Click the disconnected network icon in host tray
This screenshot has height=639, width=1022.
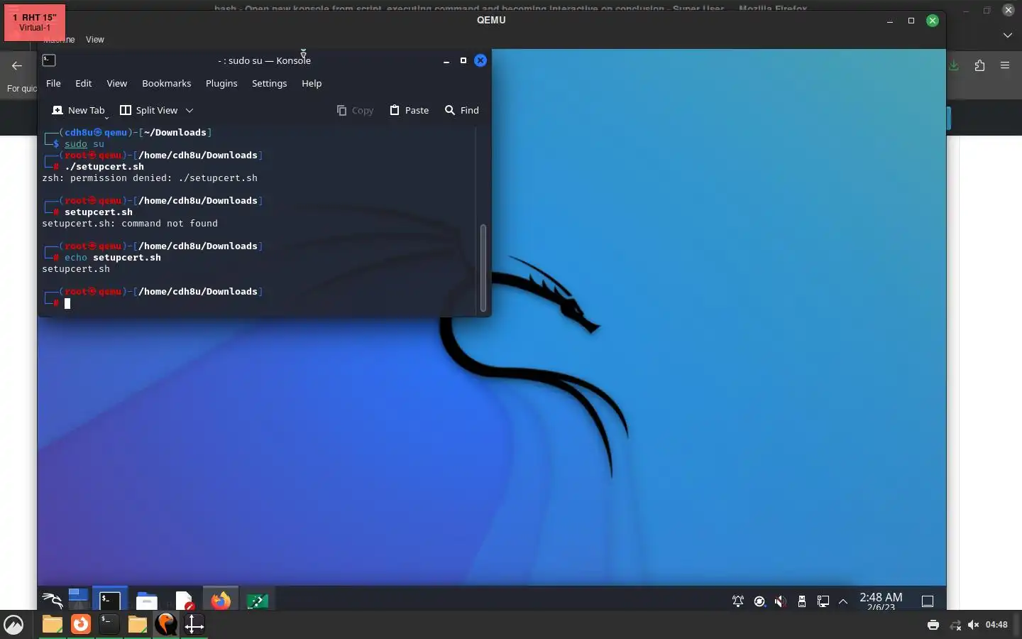[x=955, y=625]
